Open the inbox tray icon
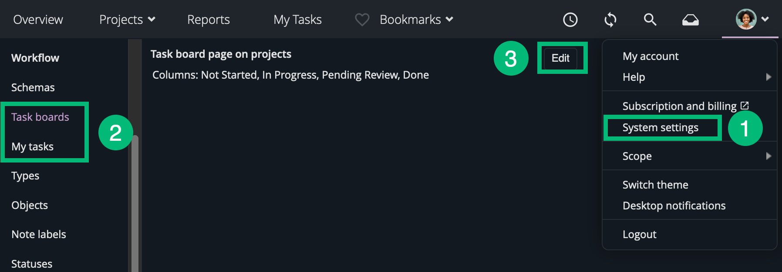 click(x=690, y=20)
